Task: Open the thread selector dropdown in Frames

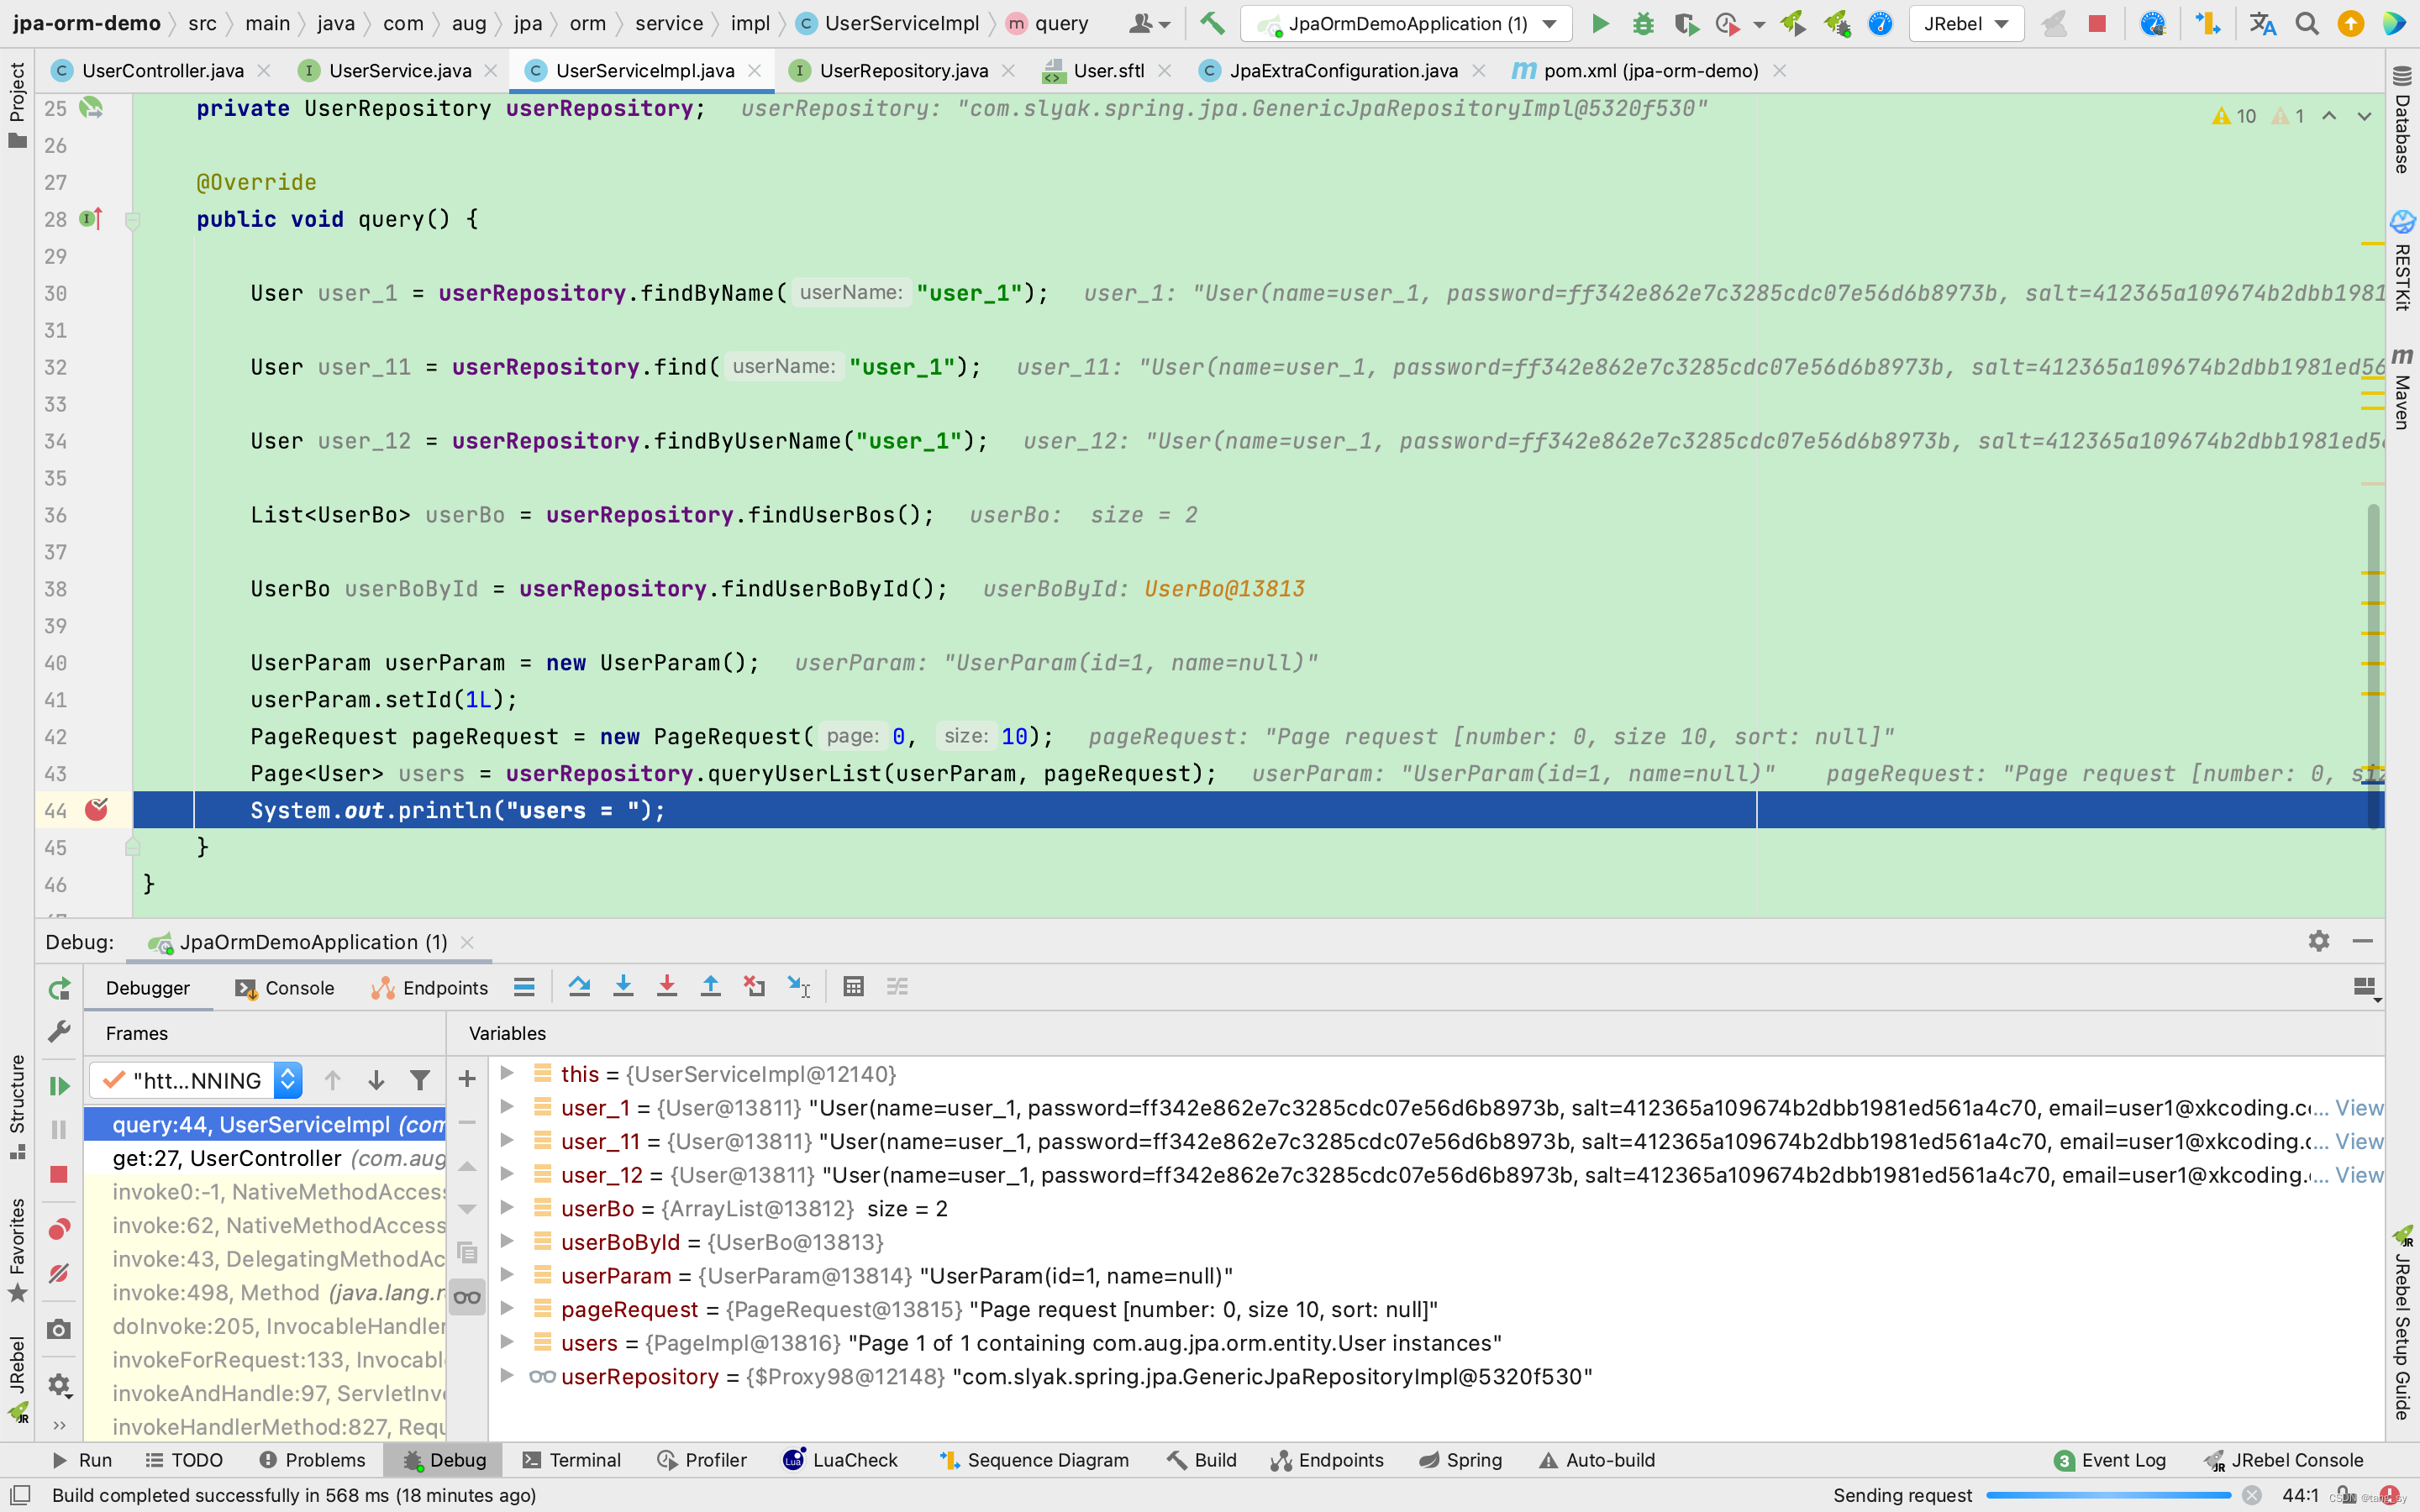Action: (x=288, y=1080)
